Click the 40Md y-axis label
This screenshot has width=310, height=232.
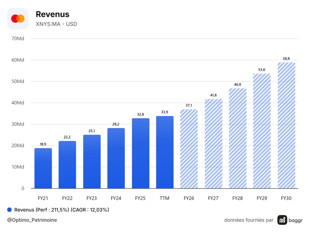click(18, 103)
